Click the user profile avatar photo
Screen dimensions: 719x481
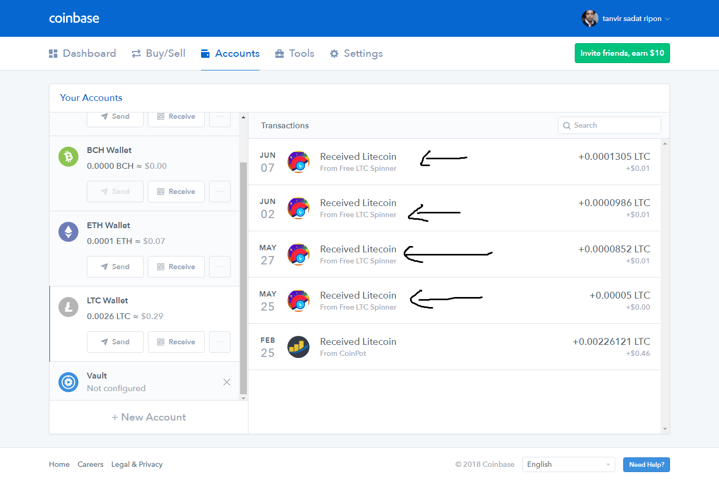(590, 18)
